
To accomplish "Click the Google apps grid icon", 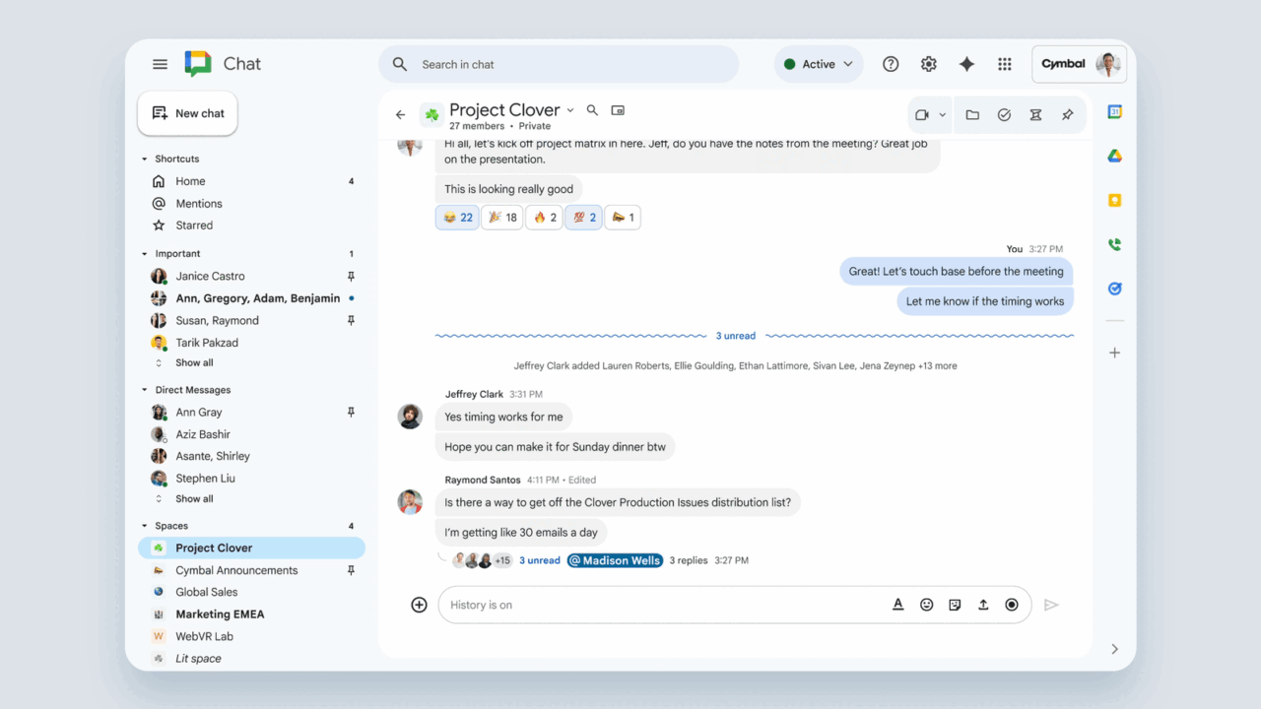I will [x=1004, y=64].
